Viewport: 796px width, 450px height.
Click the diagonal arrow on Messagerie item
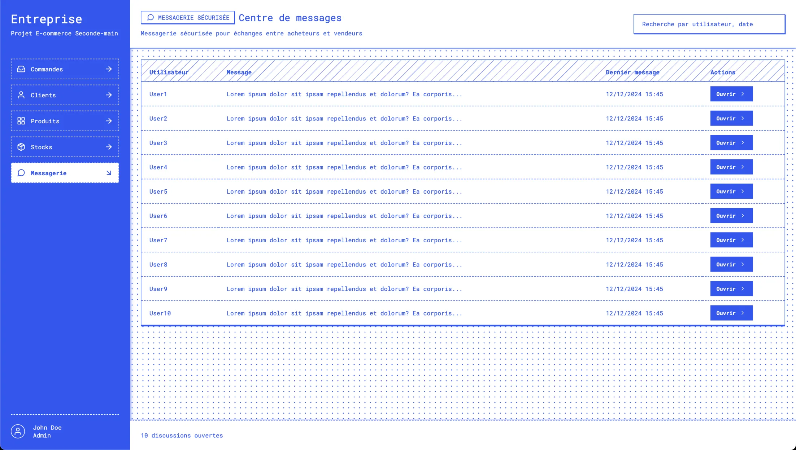[109, 173]
